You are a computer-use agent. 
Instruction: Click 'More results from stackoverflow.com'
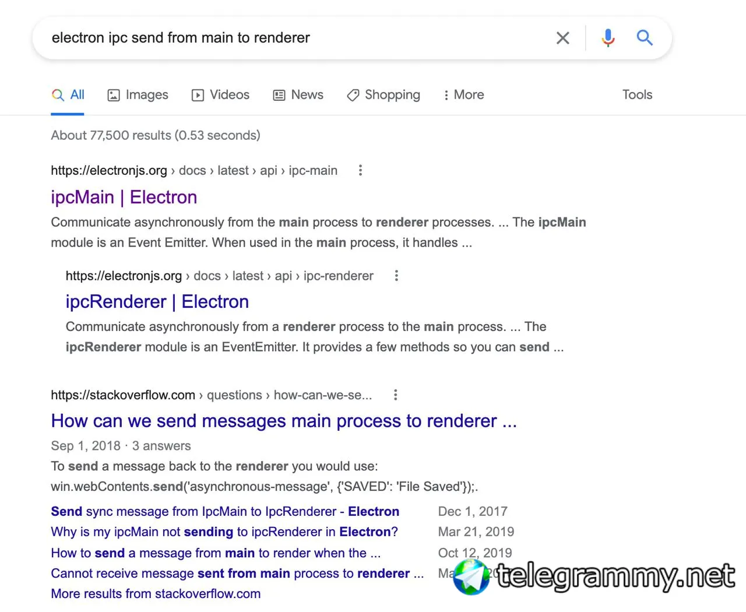[156, 594]
